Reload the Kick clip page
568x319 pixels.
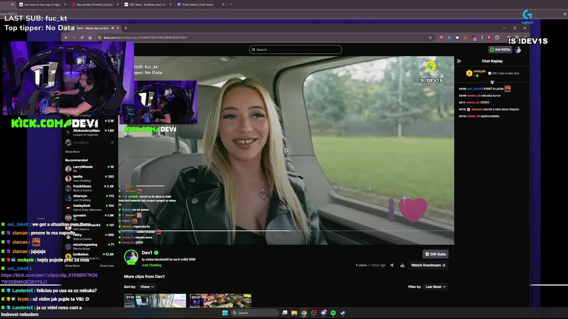(82, 38)
